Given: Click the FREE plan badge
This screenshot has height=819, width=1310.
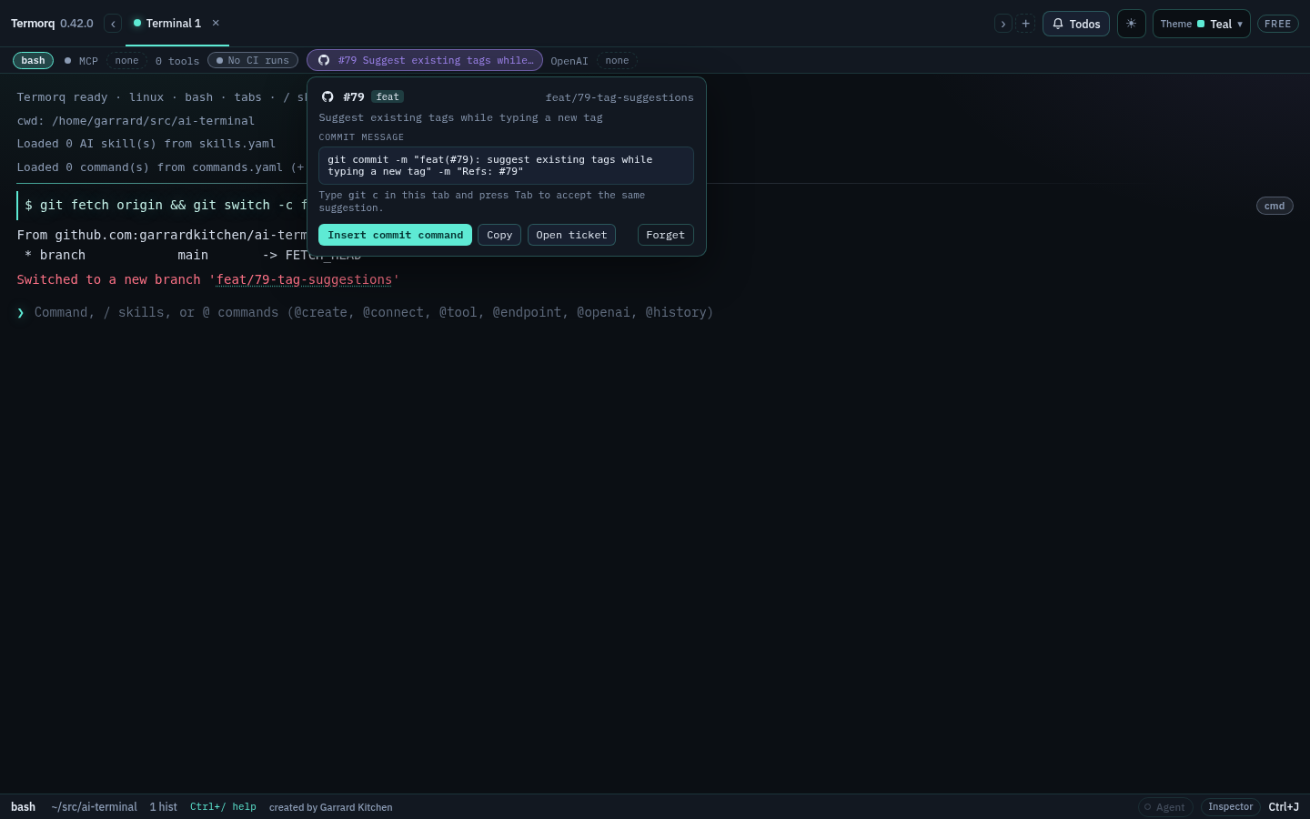Looking at the screenshot, I should coord(1277,24).
